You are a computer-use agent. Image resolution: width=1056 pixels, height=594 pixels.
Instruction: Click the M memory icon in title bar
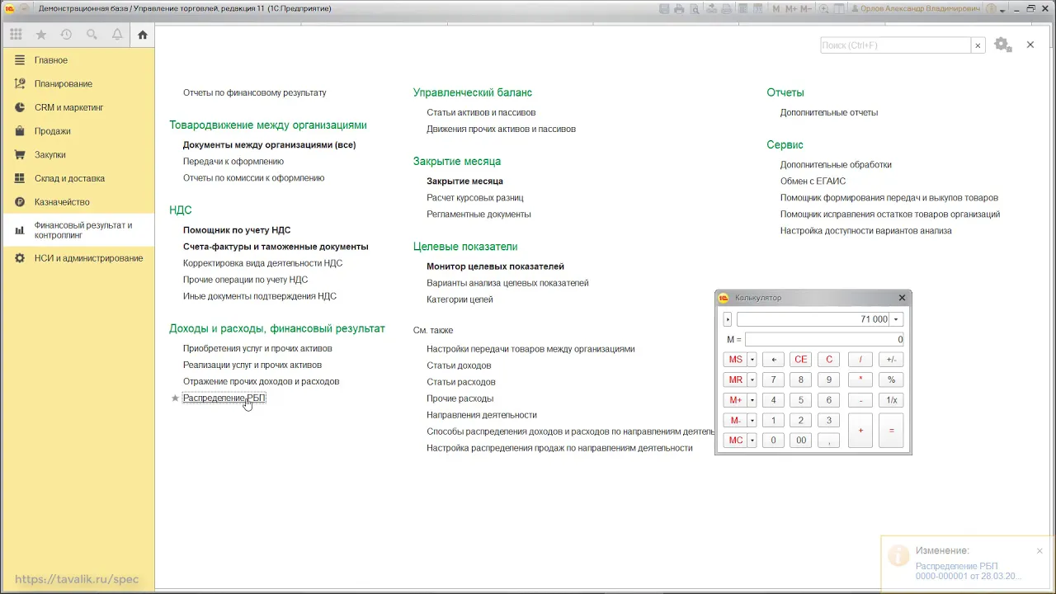pyautogui.click(x=776, y=8)
